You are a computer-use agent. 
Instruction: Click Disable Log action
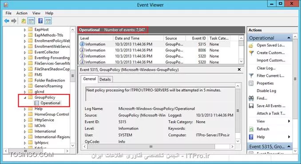point(266,91)
